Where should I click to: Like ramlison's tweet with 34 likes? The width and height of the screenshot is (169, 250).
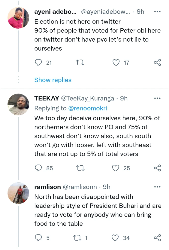tap(116, 238)
